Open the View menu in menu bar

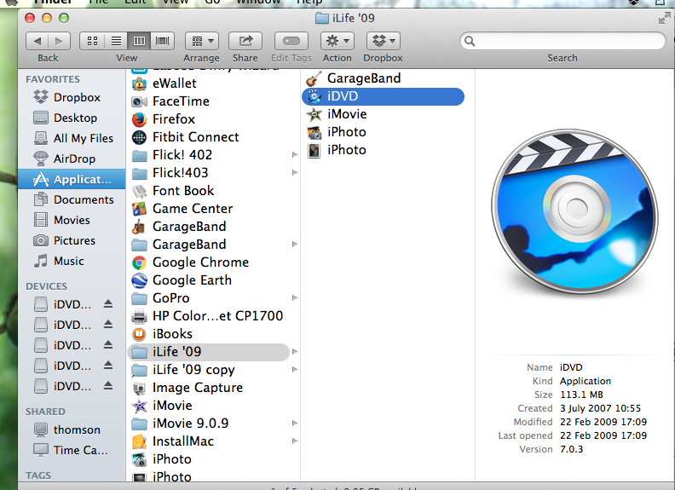click(176, 3)
